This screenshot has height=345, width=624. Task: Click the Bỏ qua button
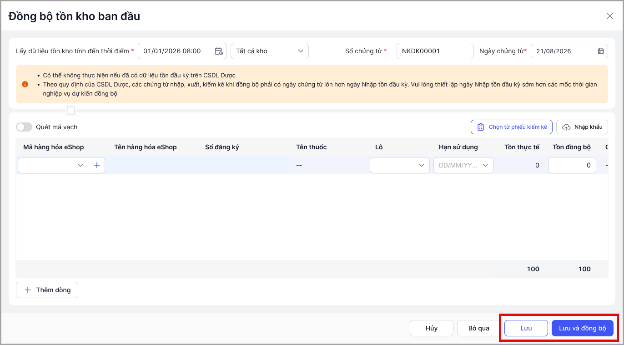tap(479, 328)
